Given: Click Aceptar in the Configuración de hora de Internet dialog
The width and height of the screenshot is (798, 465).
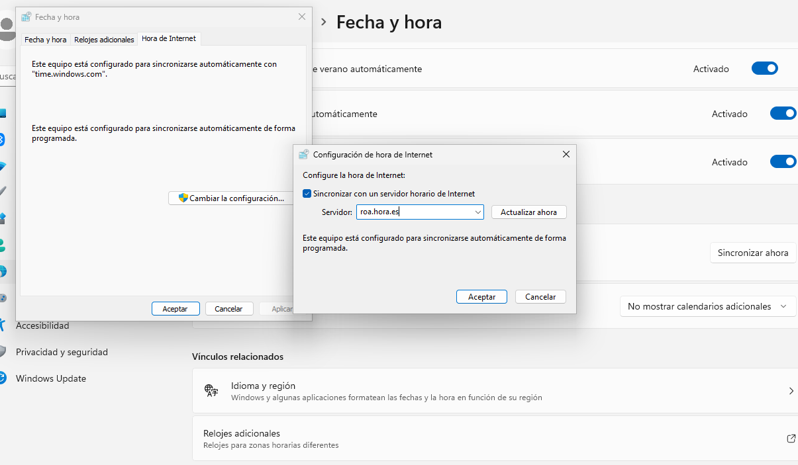Looking at the screenshot, I should click(481, 297).
